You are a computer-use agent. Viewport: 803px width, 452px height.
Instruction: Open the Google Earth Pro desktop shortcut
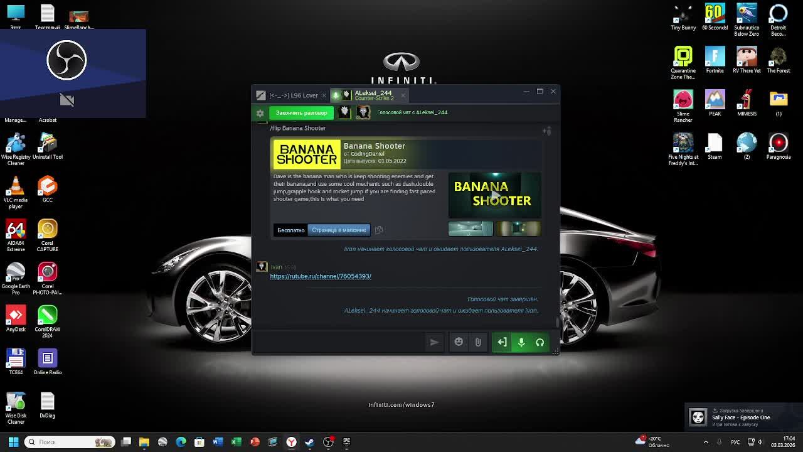16,279
